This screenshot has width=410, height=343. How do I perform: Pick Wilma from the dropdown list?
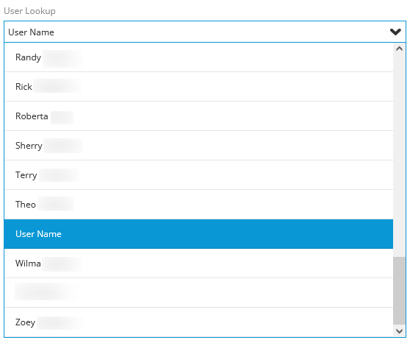click(198, 264)
